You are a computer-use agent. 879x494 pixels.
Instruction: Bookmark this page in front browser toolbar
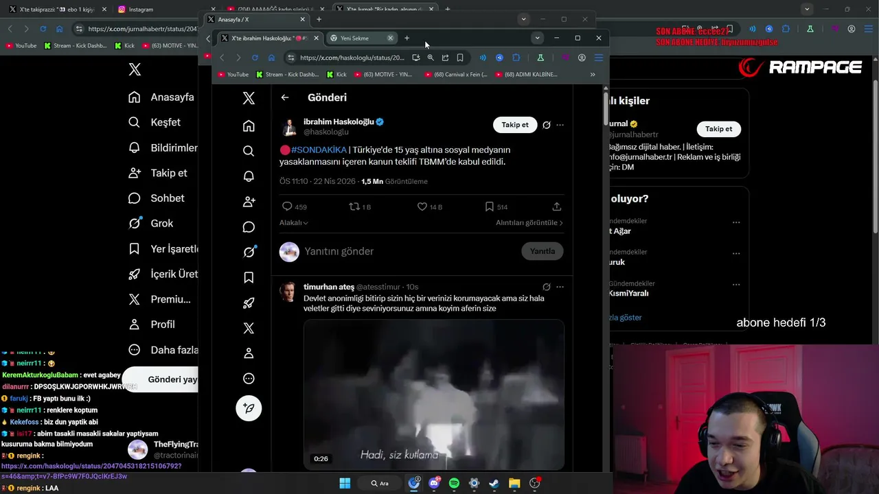click(x=460, y=58)
